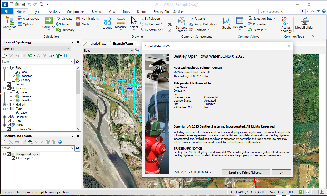327x196 pixels.
Task: Click the red X delete icon
Action: pos(169,19)
